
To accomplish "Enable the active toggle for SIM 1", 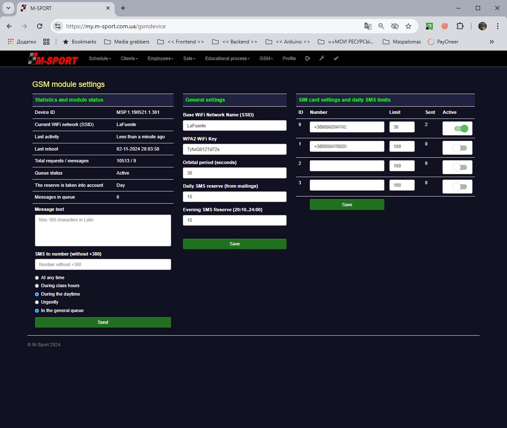I will coord(459,148).
